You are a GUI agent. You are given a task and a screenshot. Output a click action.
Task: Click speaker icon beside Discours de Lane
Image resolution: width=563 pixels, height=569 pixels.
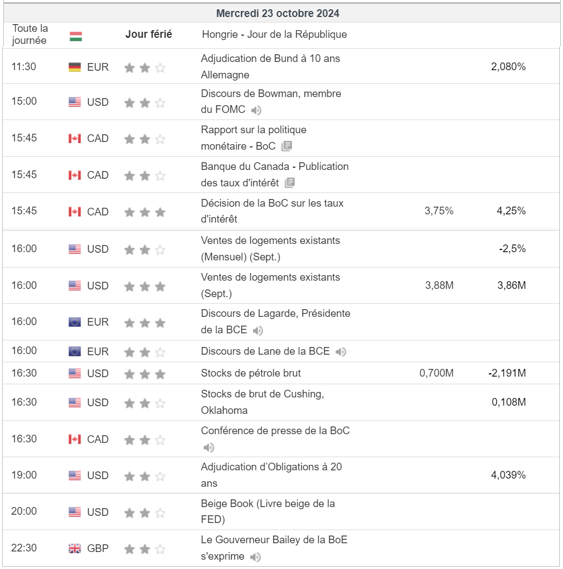coord(341,351)
